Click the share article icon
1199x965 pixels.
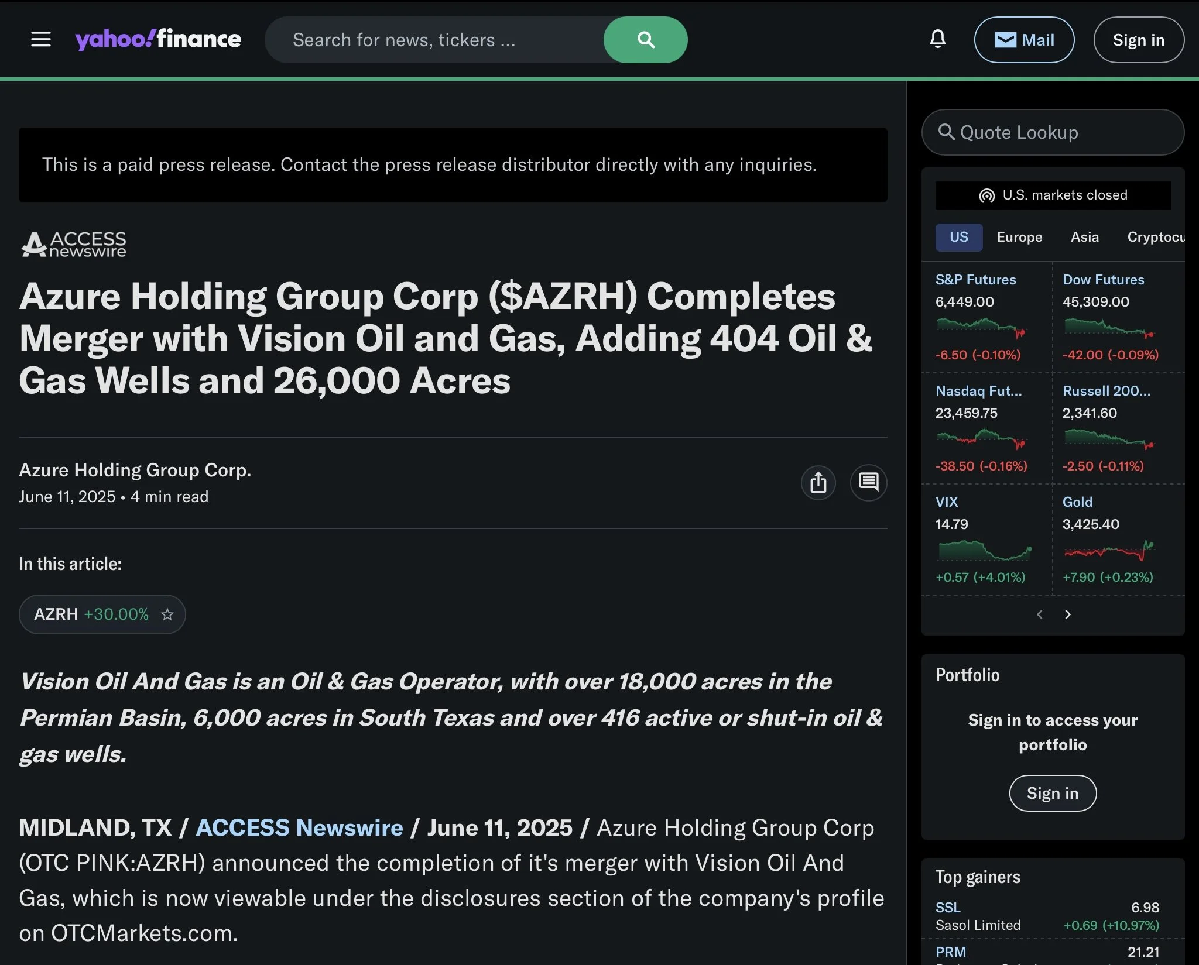coord(818,483)
